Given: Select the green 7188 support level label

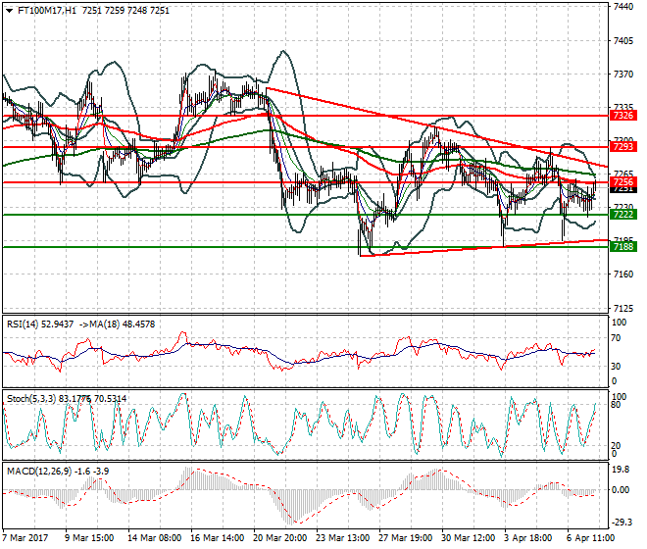Looking at the screenshot, I should coord(623,247).
